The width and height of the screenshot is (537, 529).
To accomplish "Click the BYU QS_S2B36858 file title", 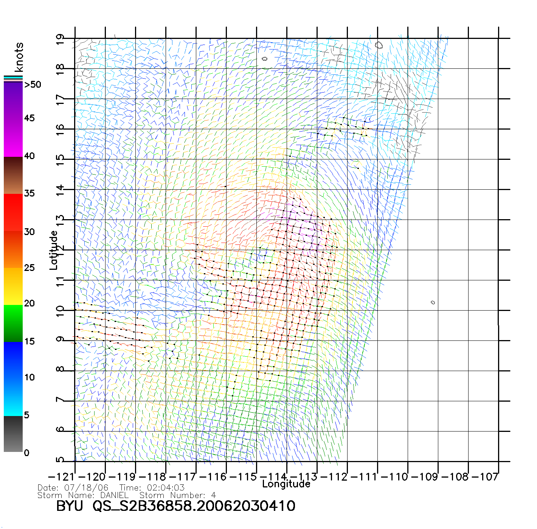I will click(175, 506).
